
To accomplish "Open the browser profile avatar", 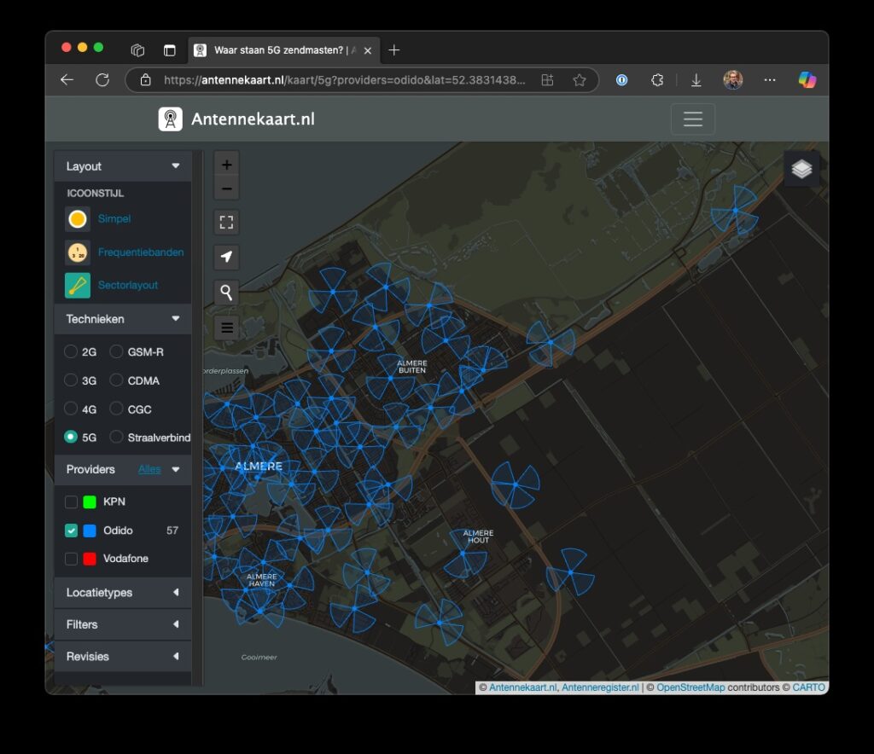I will pyautogui.click(x=732, y=79).
